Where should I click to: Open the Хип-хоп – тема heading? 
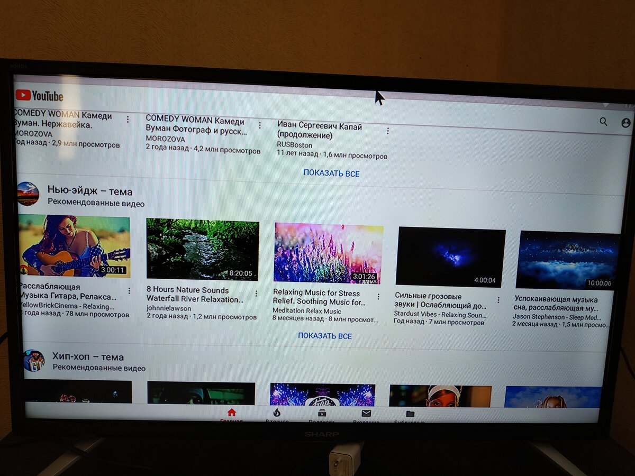pos(88,357)
